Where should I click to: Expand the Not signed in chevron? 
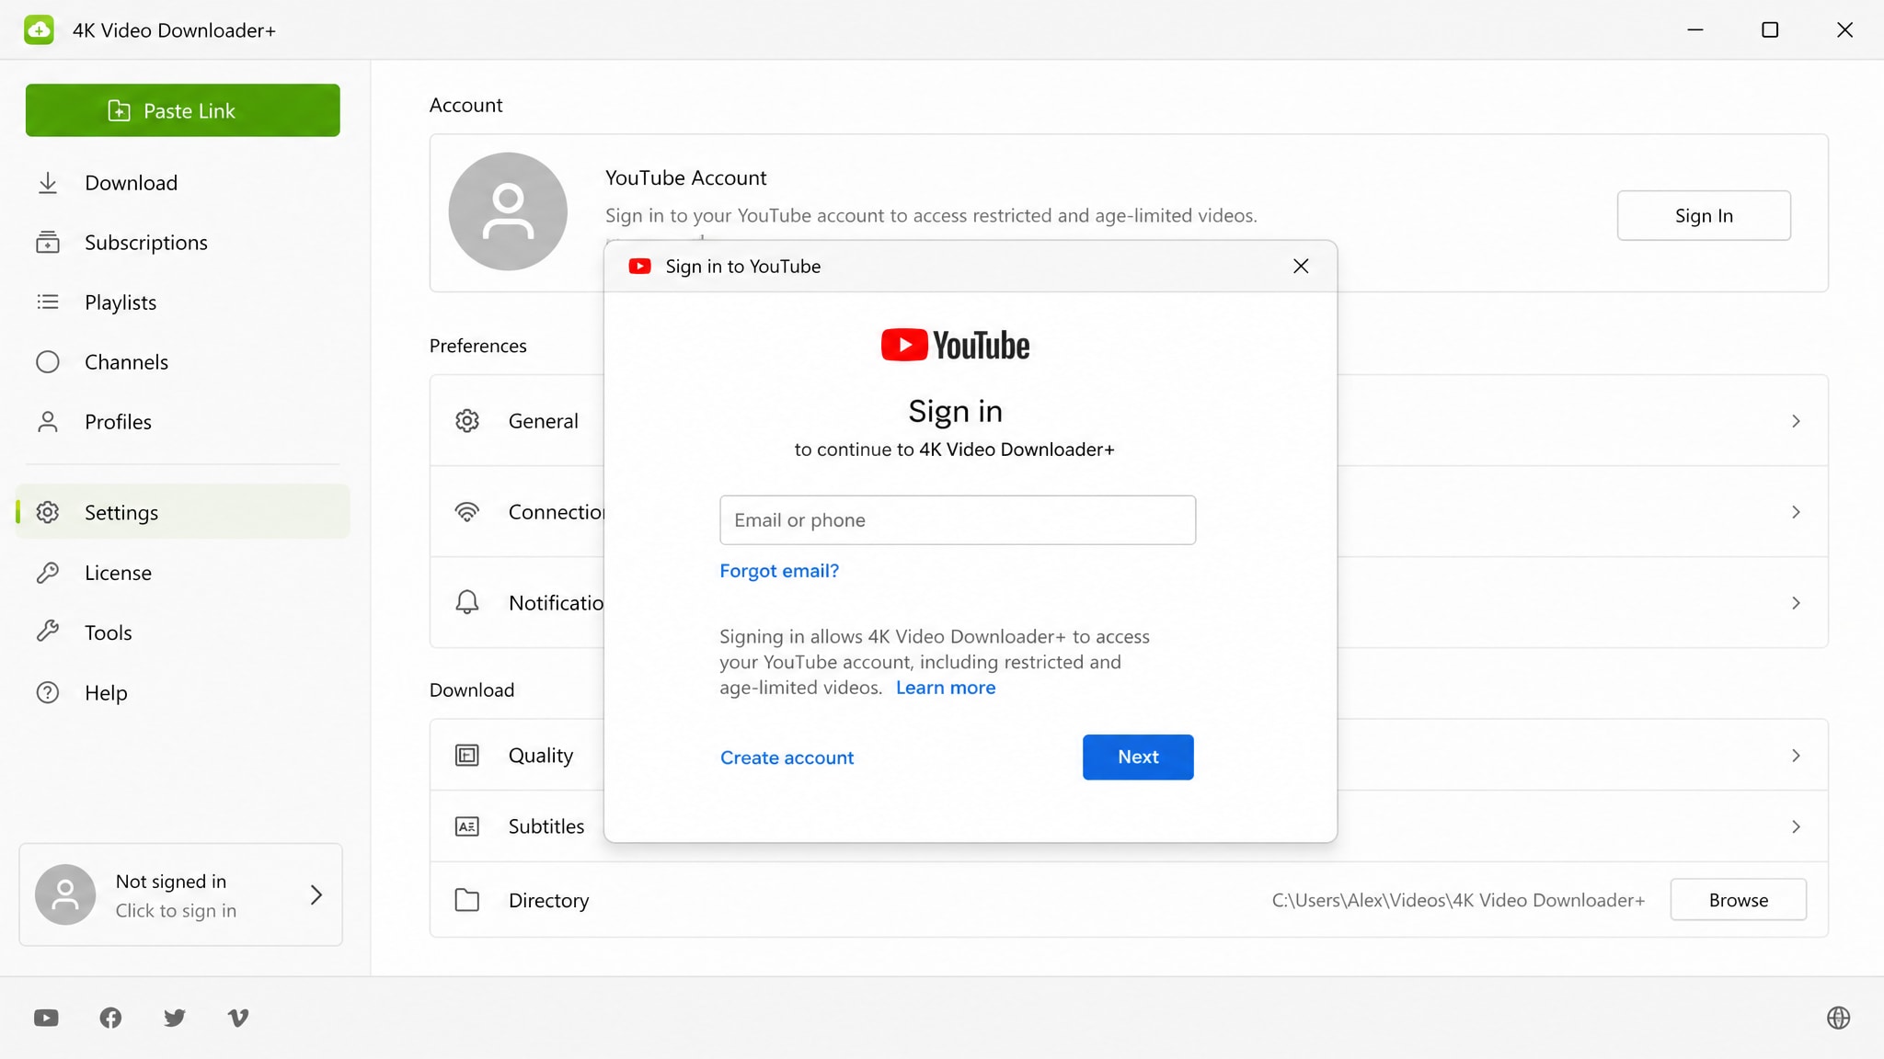point(316,894)
